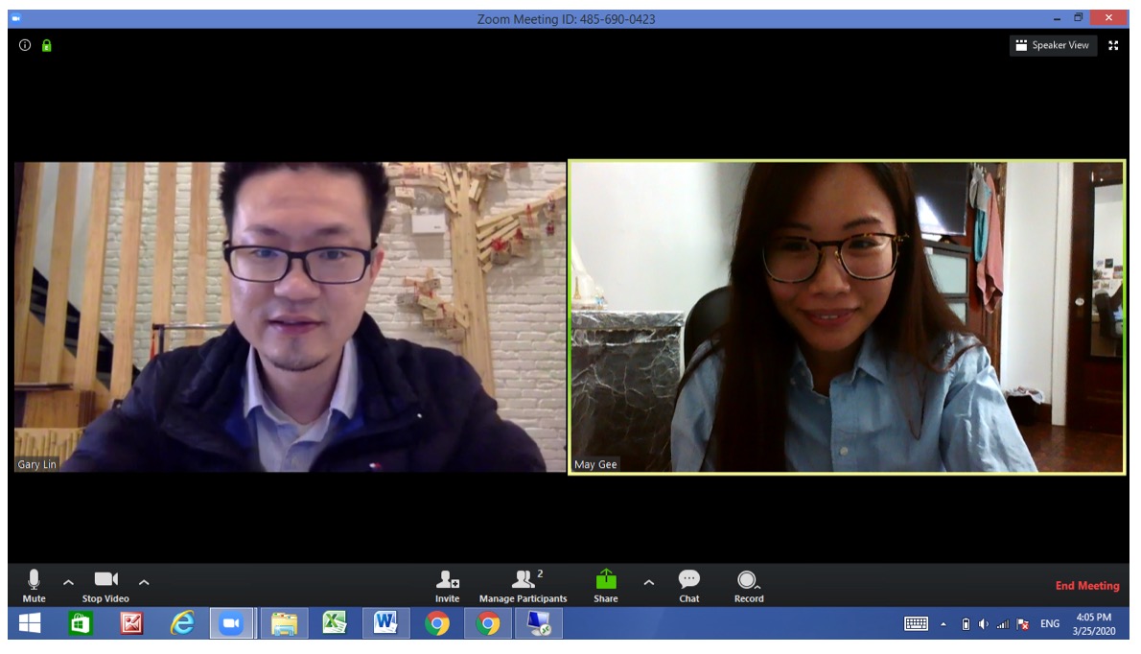The image size is (1141, 654).
Task: Expand share options arrow beside Share
Action: tap(649, 583)
